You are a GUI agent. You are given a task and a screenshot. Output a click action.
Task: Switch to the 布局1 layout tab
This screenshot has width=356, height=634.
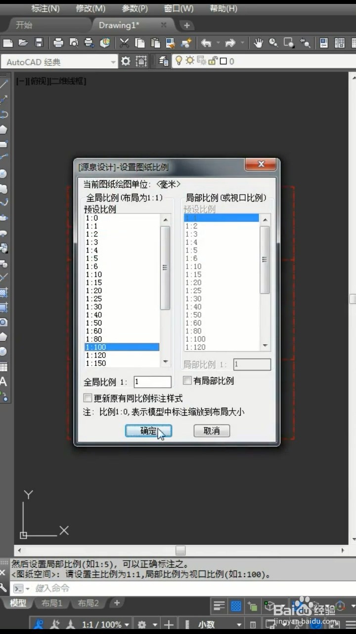(x=52, y=603)
